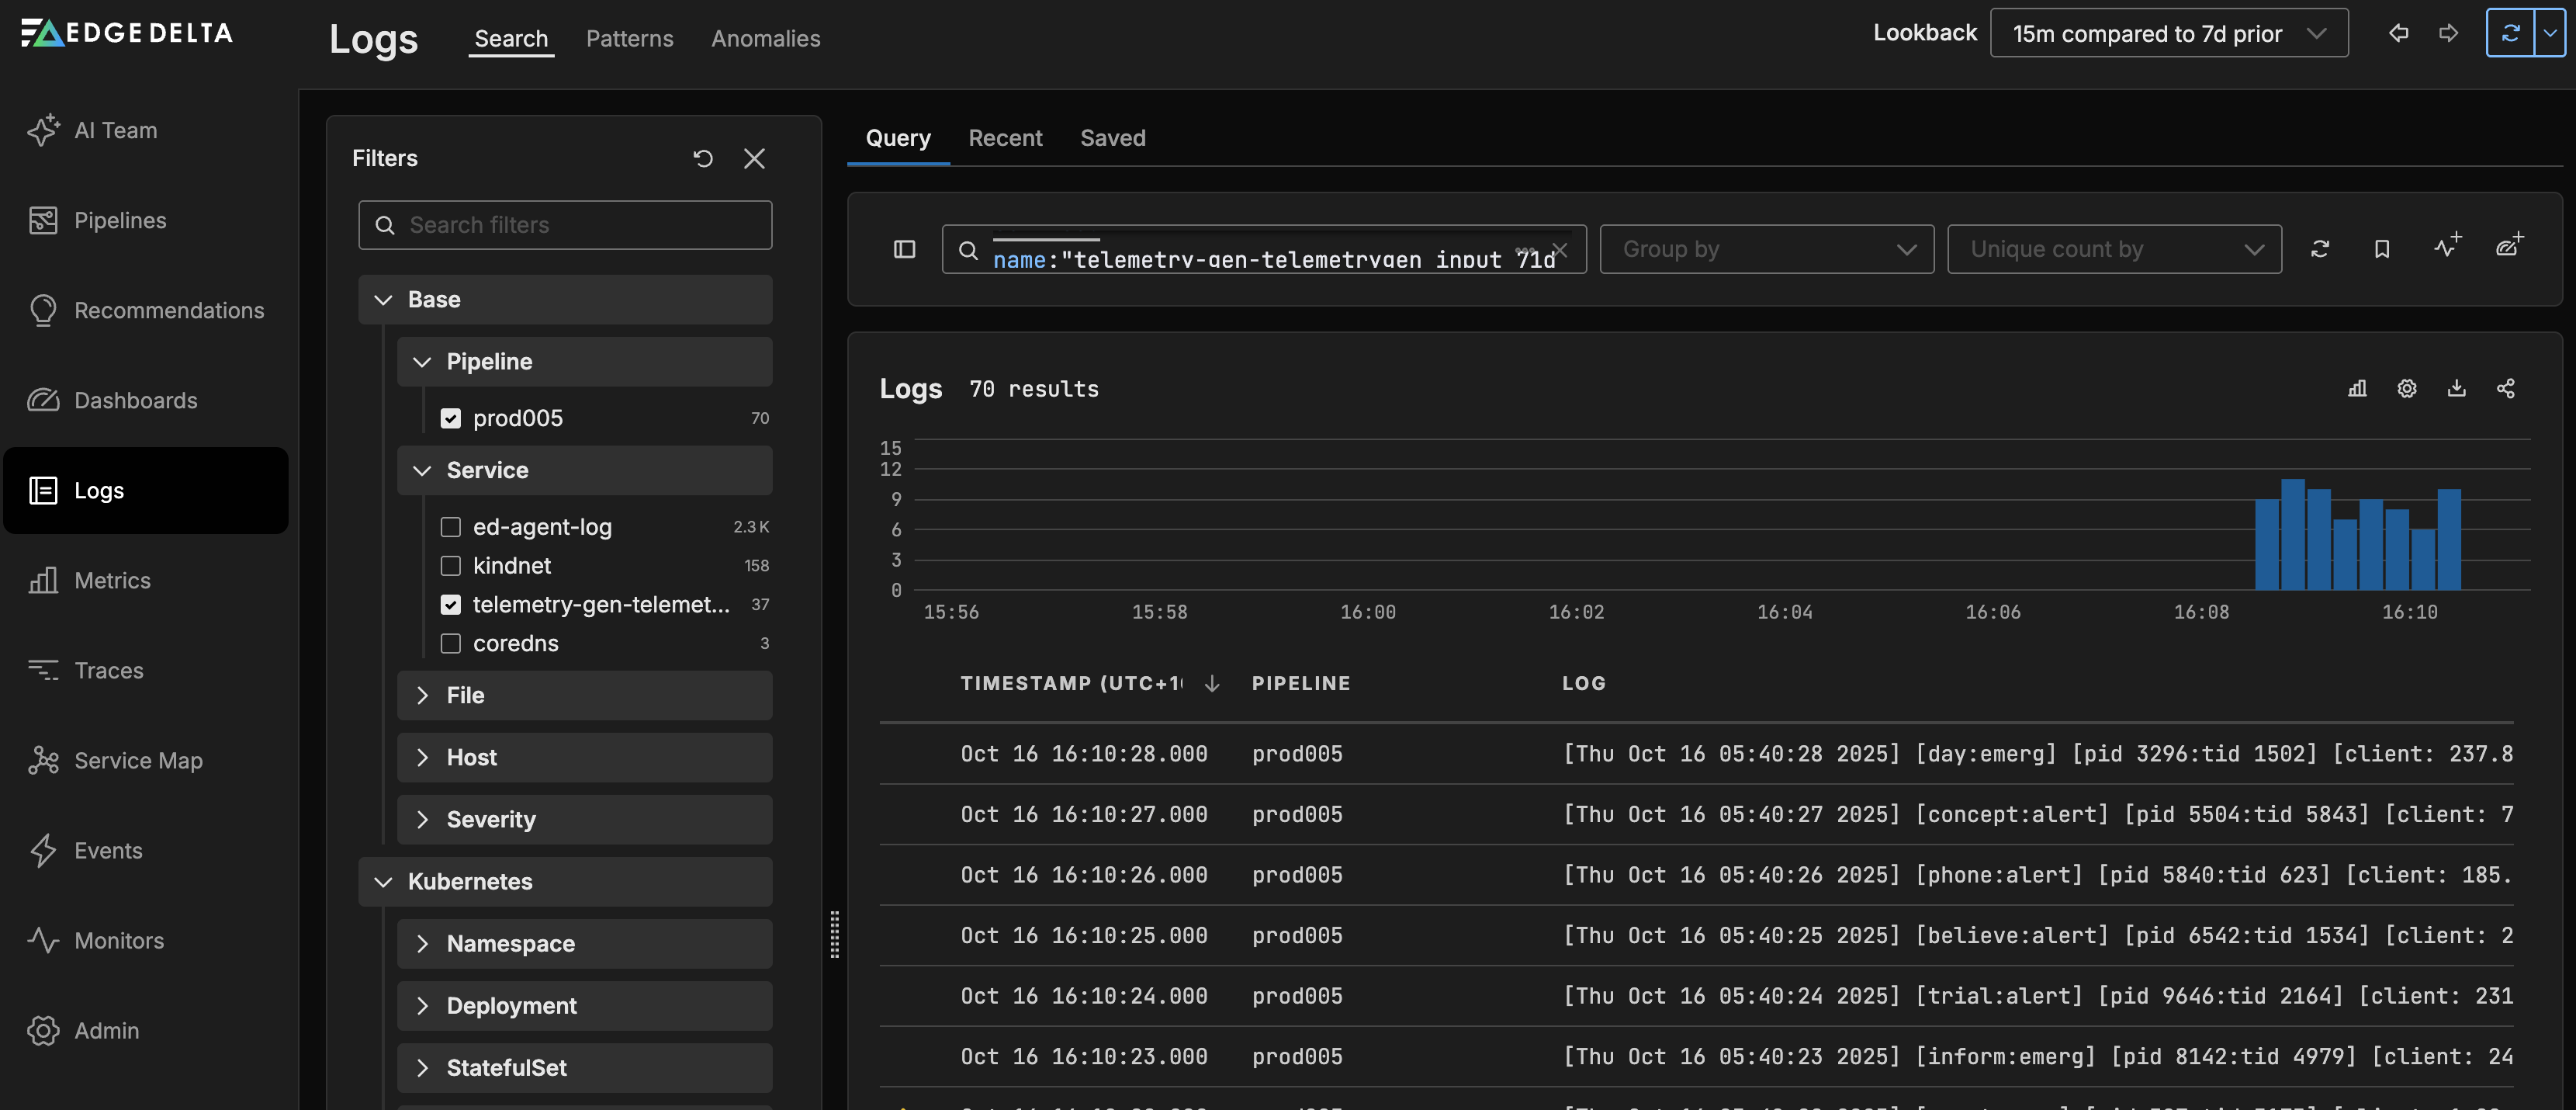Click the share results icon
This screenshot has height=1110, width=2576.
(x=2505, y=388)
